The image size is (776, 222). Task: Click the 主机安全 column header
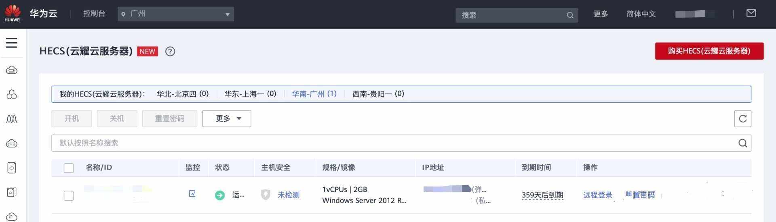tap(276, 168)
